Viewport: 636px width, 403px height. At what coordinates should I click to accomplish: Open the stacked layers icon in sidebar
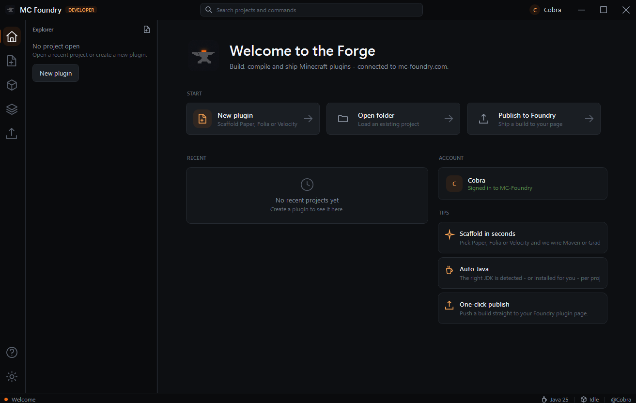click(x=12, y=109)
